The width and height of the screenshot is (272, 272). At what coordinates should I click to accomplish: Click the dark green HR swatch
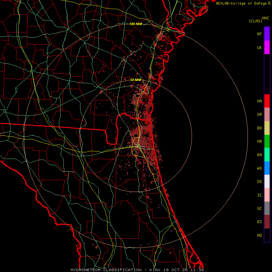pos(267,141)
